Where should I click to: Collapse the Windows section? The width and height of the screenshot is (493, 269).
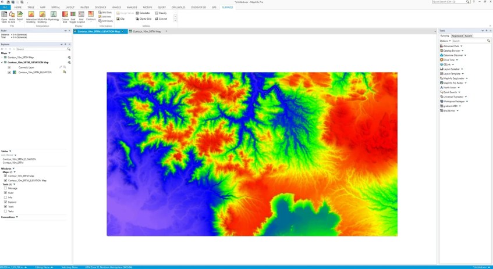pyautogui.click(x=13, y=168)
